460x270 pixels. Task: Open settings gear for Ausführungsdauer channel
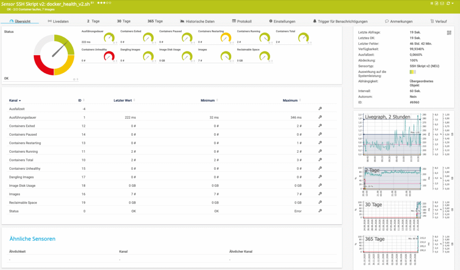click(320, 117)
